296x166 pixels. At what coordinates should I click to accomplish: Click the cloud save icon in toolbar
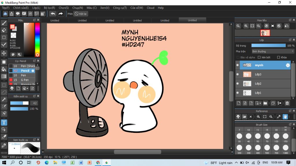click(x=5, y=14)
